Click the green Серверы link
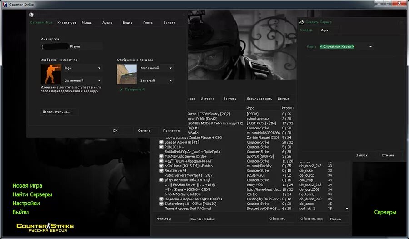 (x=385, y=212)
